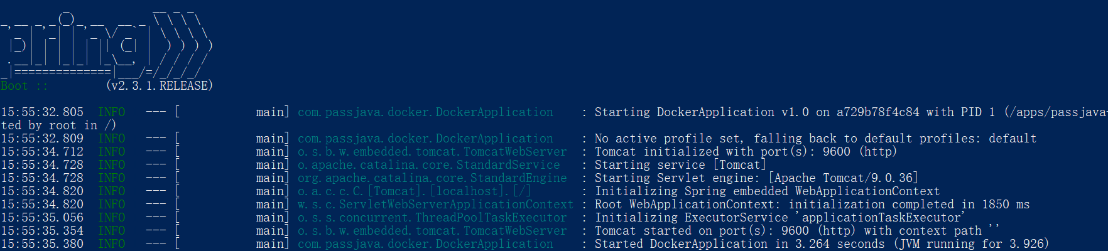Click the org.apache.catalina.core.StandardEngine logger name
This screenshot has width=1108, height=251.
tap(432, 178)
